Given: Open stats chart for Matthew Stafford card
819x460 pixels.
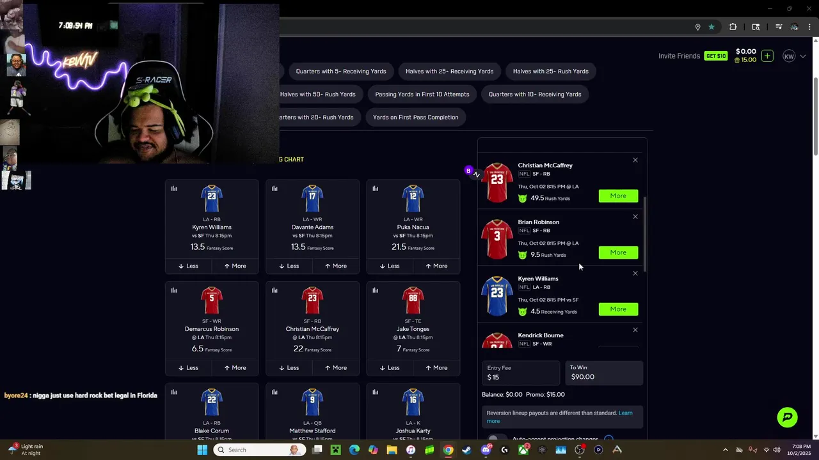Looking at the screenshot, I should click(x=274, y=392).
